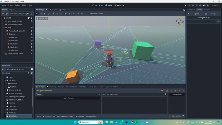
Task: Expand the main folder in FileSystem
Action: [5, 77]
